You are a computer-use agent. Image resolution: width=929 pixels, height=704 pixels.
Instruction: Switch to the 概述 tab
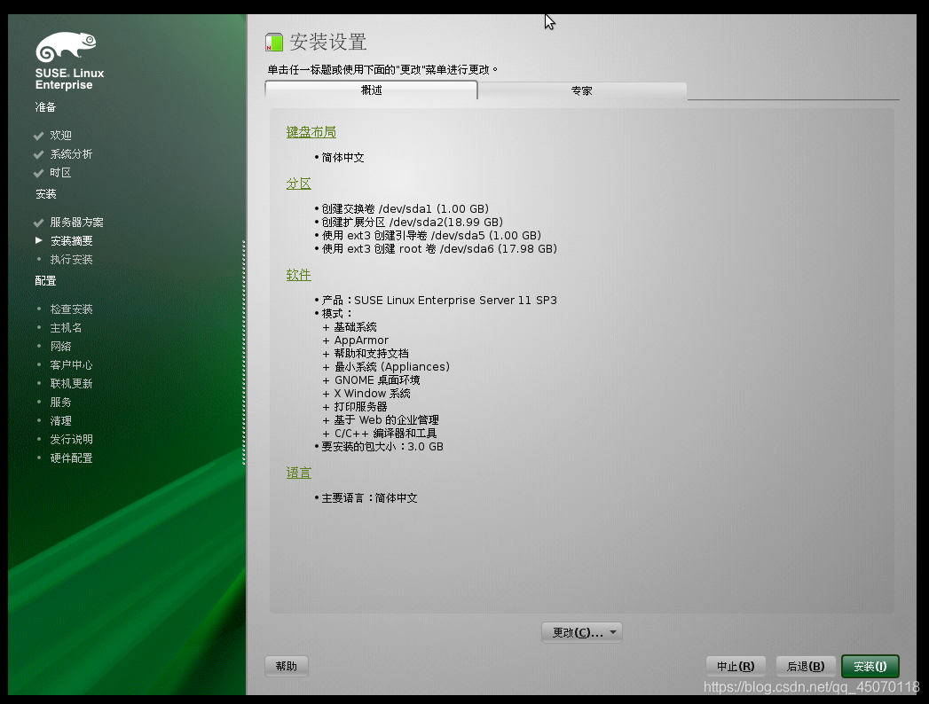click(x=371, y=90)
